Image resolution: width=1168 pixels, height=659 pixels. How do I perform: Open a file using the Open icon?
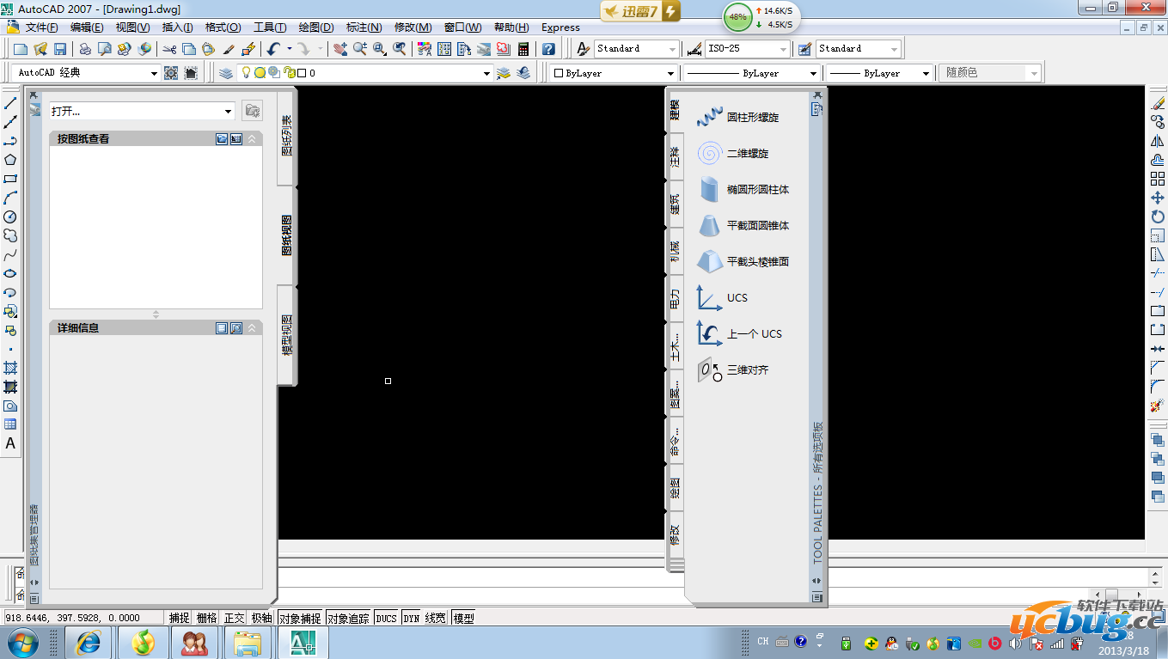coord(40,48)
